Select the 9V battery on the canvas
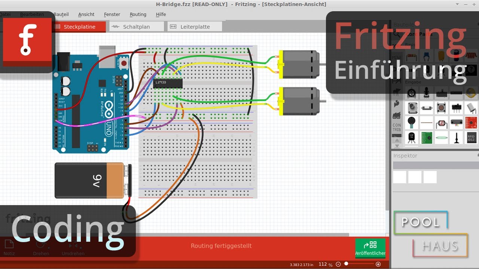This screenshot has width=479, height=269. (92, 180)
